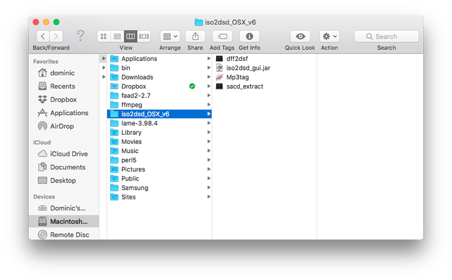The height and width of the screenshot is (280, 452).
Task: Switch to list view
Action: (117, 36)
